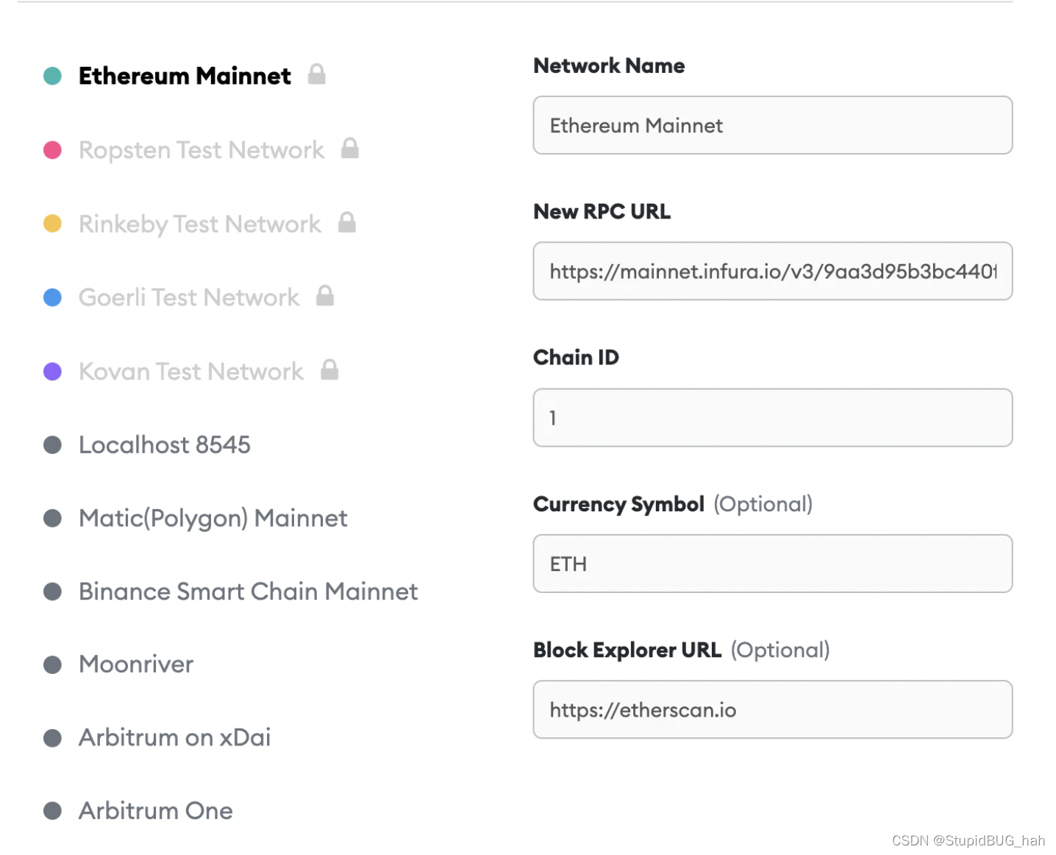Select the Localhost 8545 network
This screenshot has height=855, width=1056.
[x=164, y=444]
